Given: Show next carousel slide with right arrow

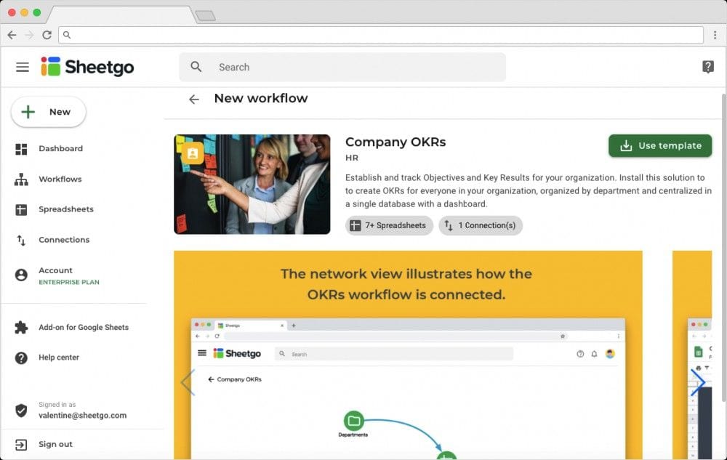Looking at the screenshot, I should [698, 382].
